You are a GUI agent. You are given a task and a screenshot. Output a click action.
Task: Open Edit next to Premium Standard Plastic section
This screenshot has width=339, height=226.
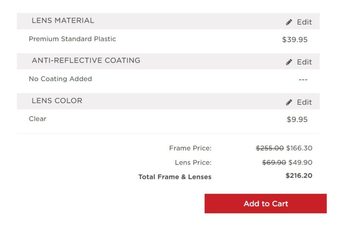299,22
